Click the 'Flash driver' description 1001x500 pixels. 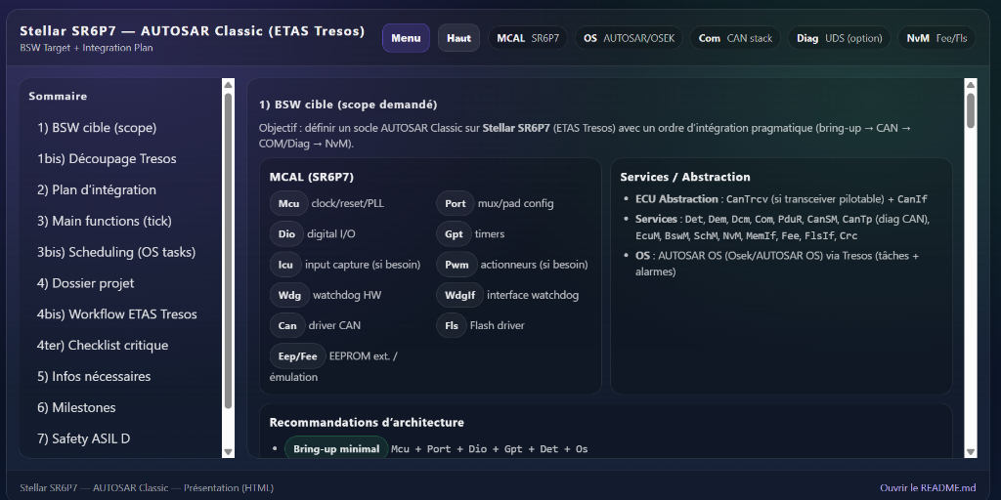(498, 325)
